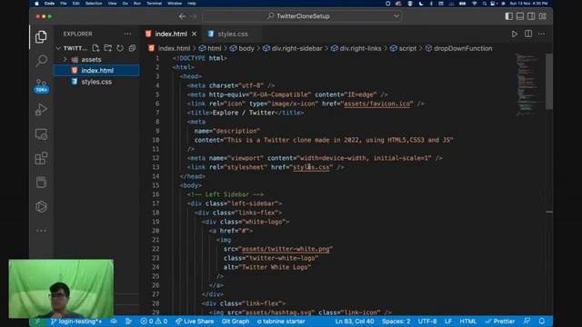Click Prettier in status bar
The height and width of the screenshot is (327, 582).
click(x=500, y=321)
